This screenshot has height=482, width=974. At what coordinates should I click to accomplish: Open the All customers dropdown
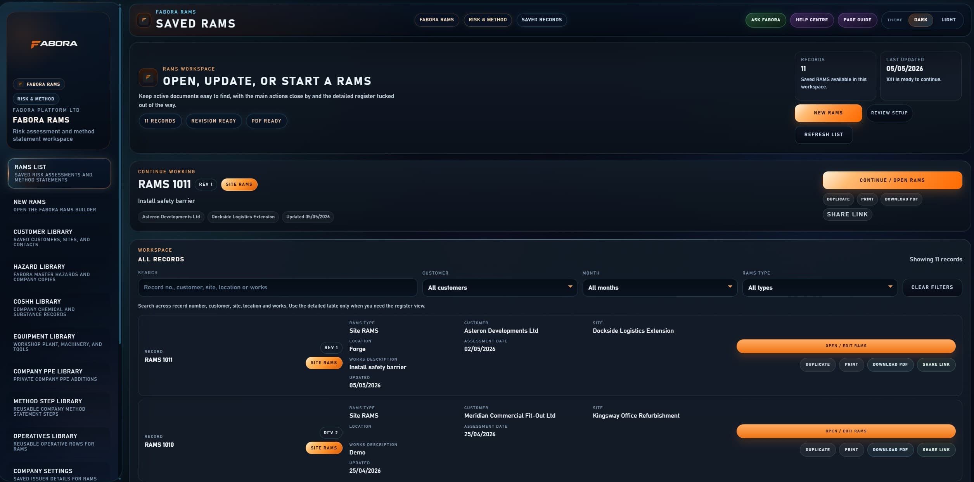click(x=500, y=288)
